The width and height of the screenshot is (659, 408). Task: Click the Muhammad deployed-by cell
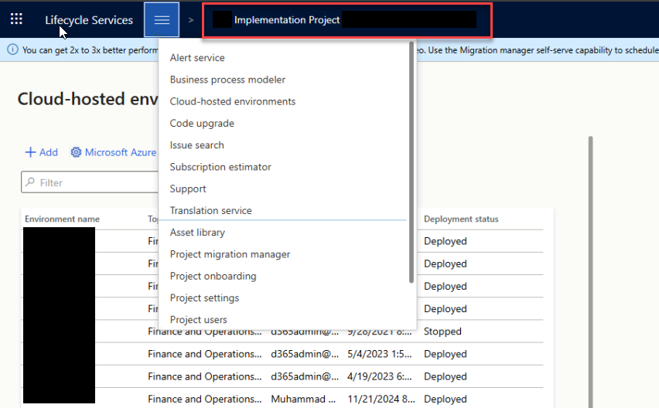tap(303, 399)
